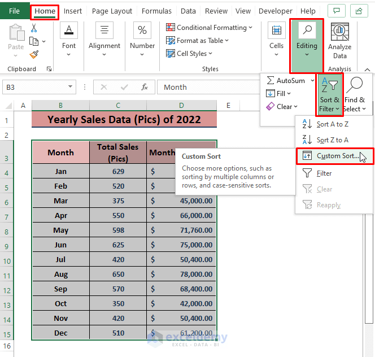Click the cell showing 45,000.00
The height and width of the screenshot is (357, 375).
click(181, 201)
